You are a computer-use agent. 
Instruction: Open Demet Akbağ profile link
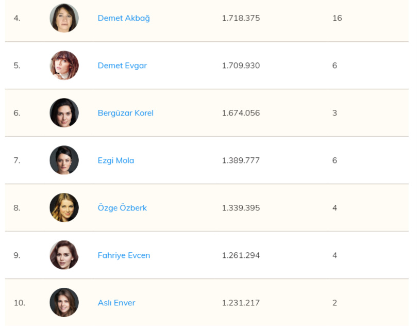pos(124,18)
